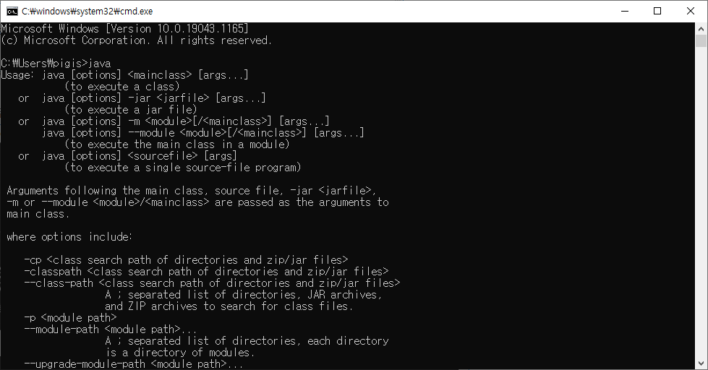Click the window title text cmd.exe path

tap(88, 12)
